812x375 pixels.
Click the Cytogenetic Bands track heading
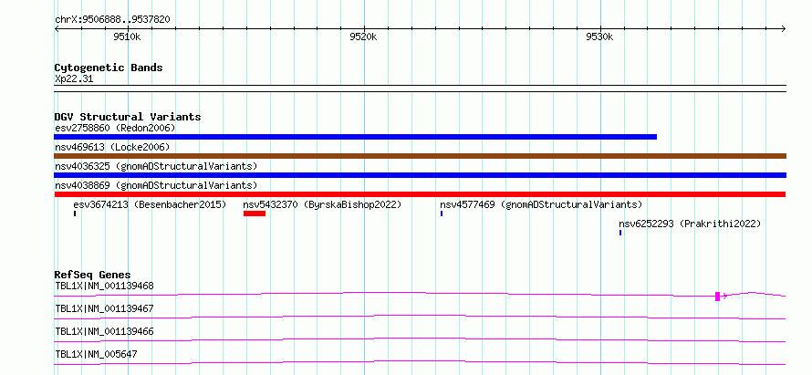pyautogui.click(x=109, y=68)
